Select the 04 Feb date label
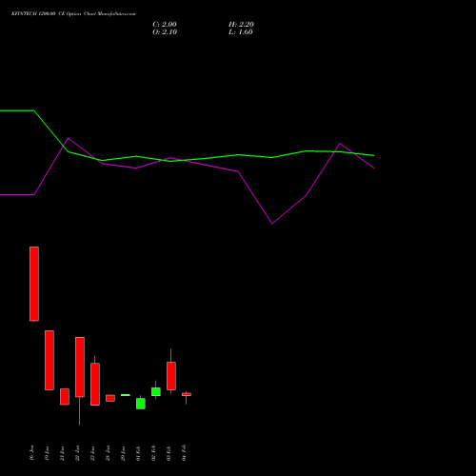This screenshot has height=476, width=476. [184, 453]
